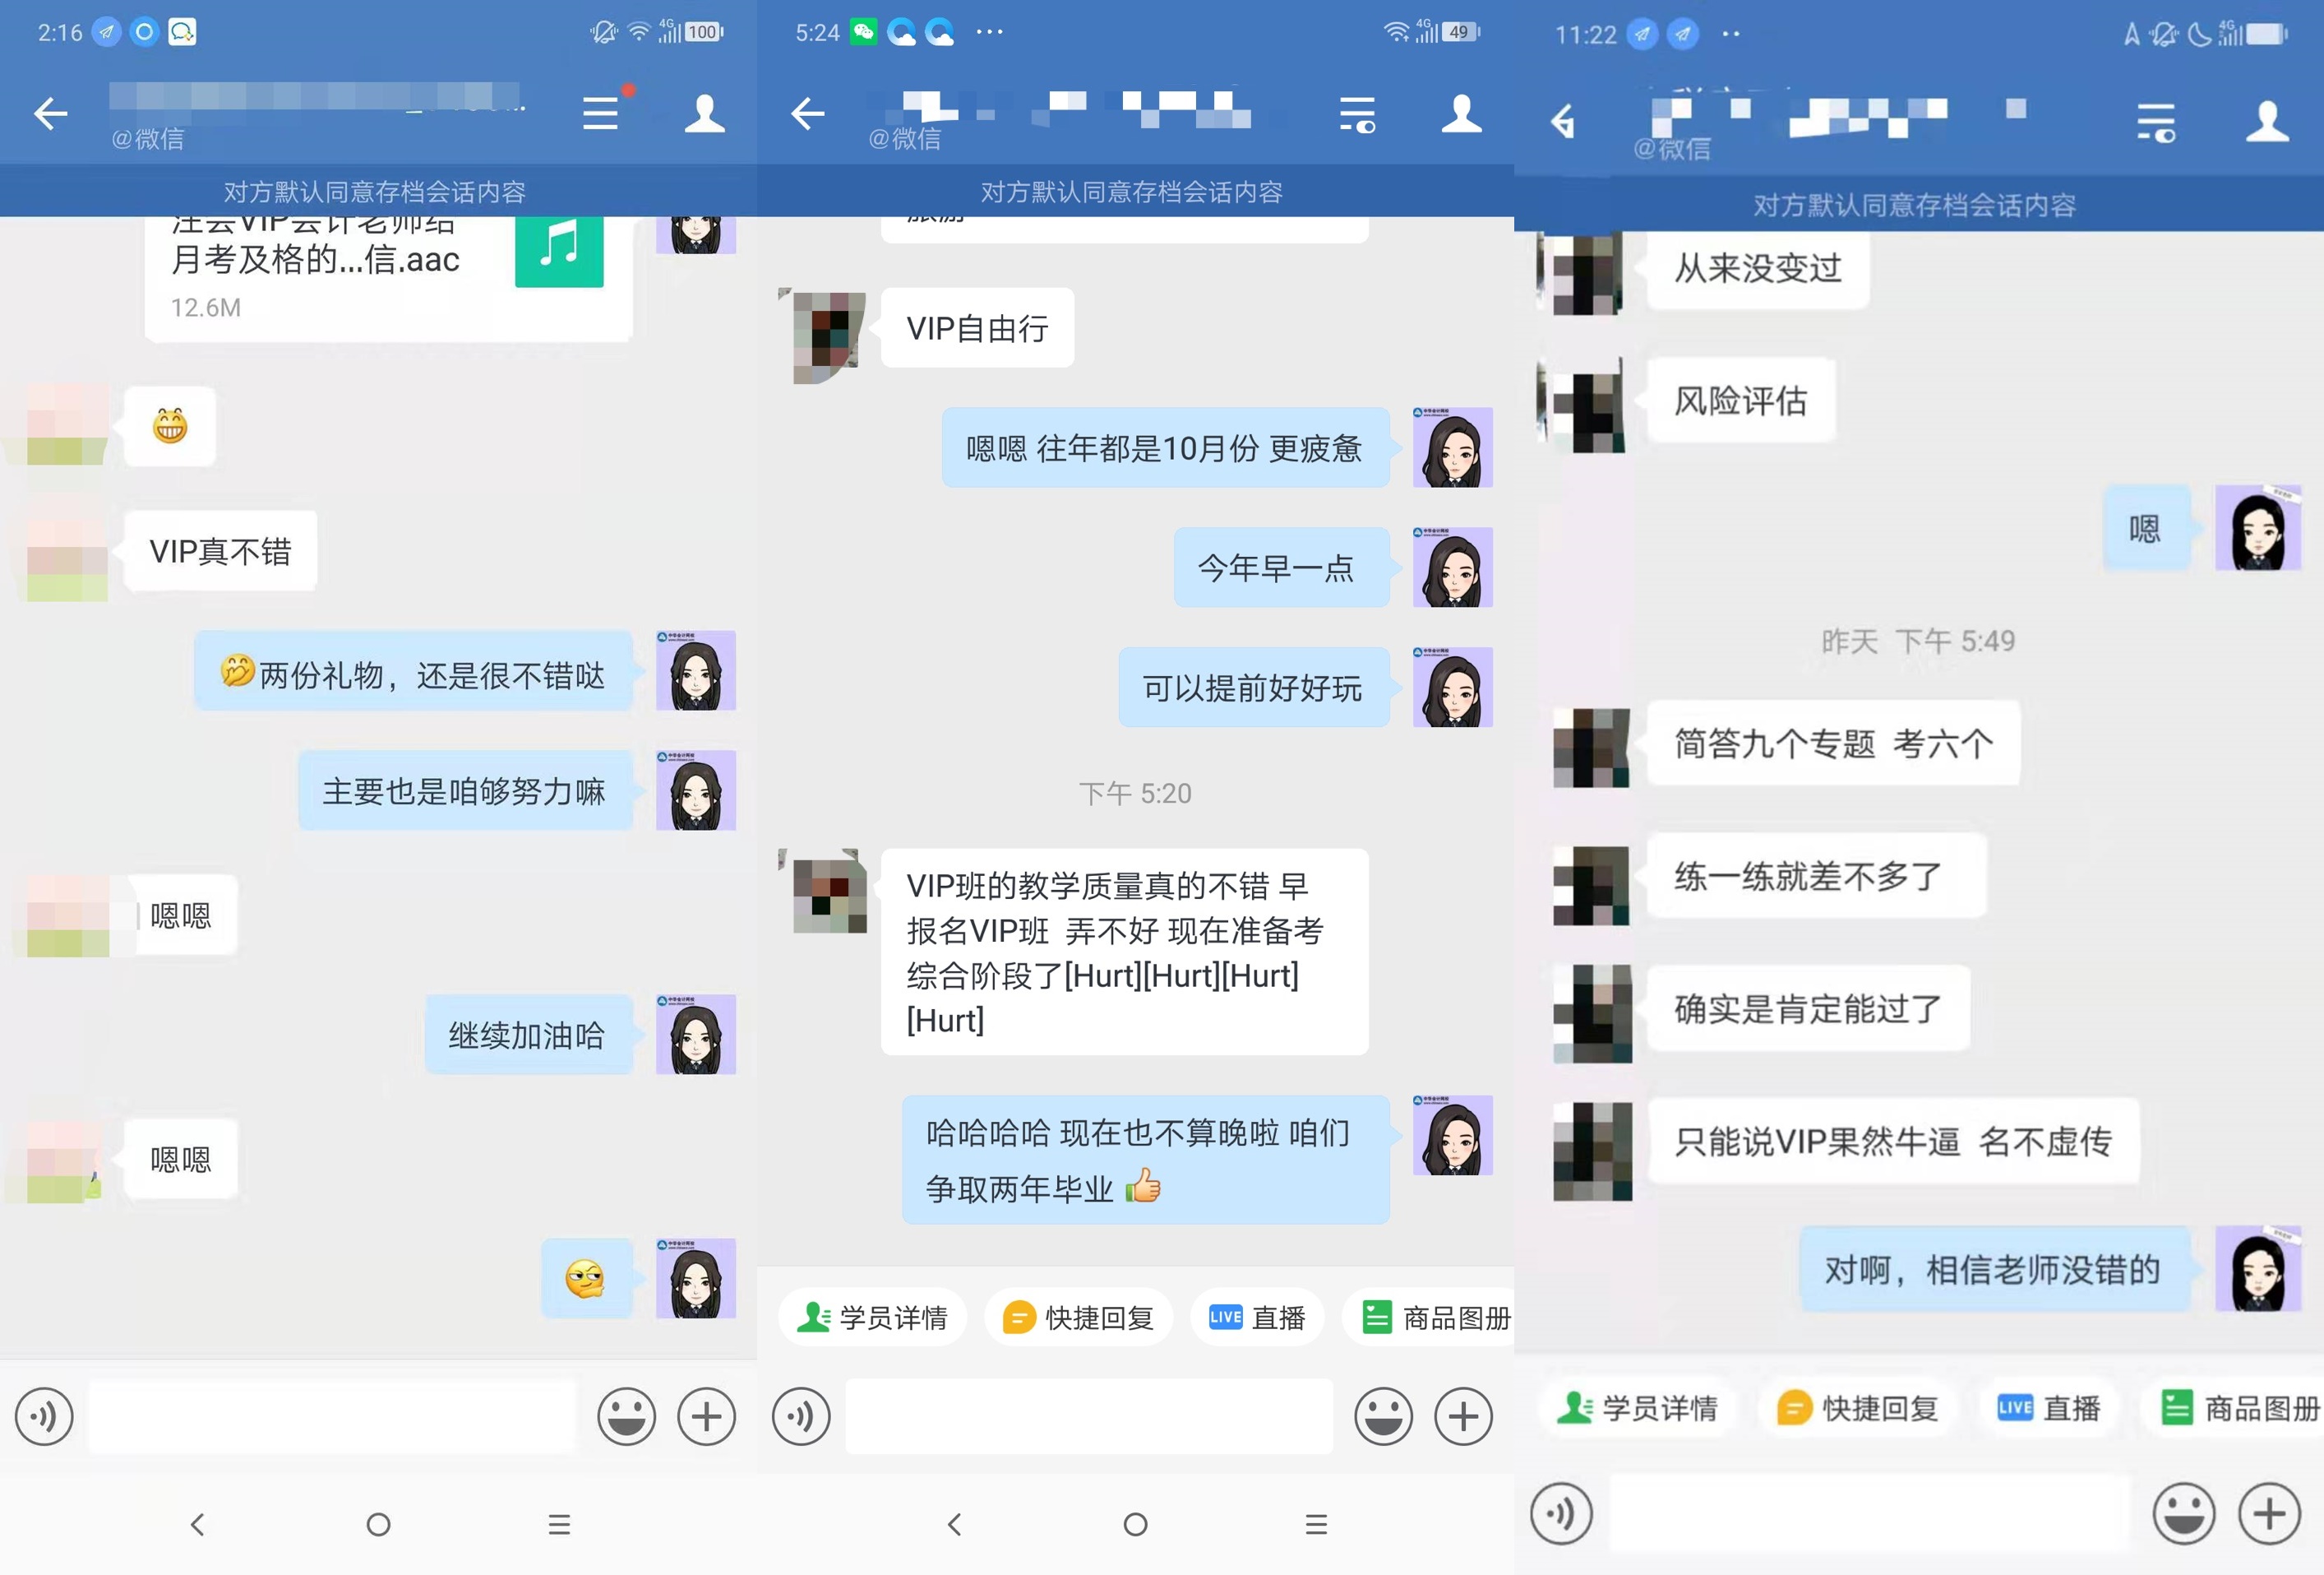Tap the back arrow to exit the conversation

click(51, 113)
